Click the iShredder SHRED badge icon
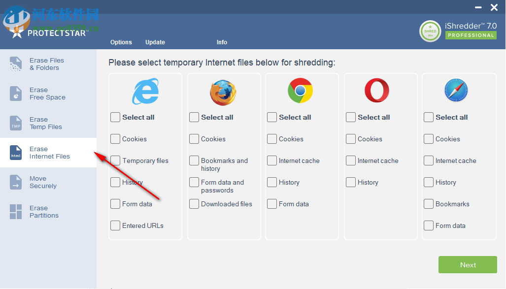The height and width of the screenshot is (289, 506). (x=430, y=31)
